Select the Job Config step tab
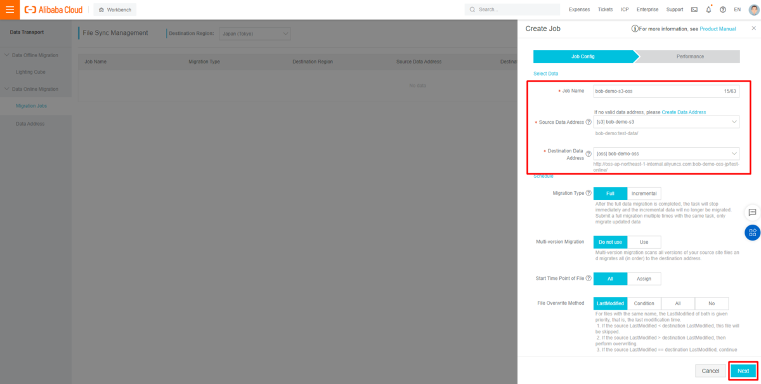Viewport: 761px width, 384px height. pos(583,56)
